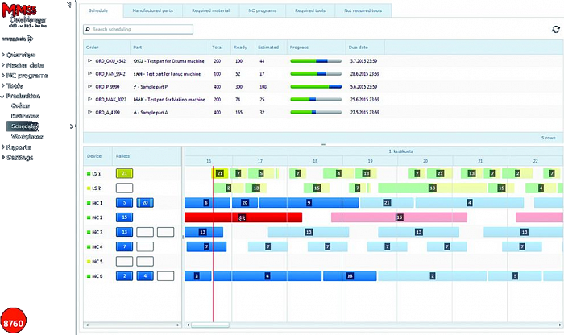Open Settings in the sidebar

(19, 158)
